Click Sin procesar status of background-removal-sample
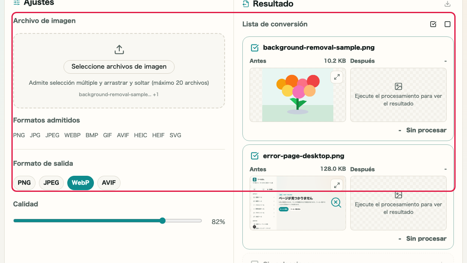 pyautogui.click(x=426, y=130)
